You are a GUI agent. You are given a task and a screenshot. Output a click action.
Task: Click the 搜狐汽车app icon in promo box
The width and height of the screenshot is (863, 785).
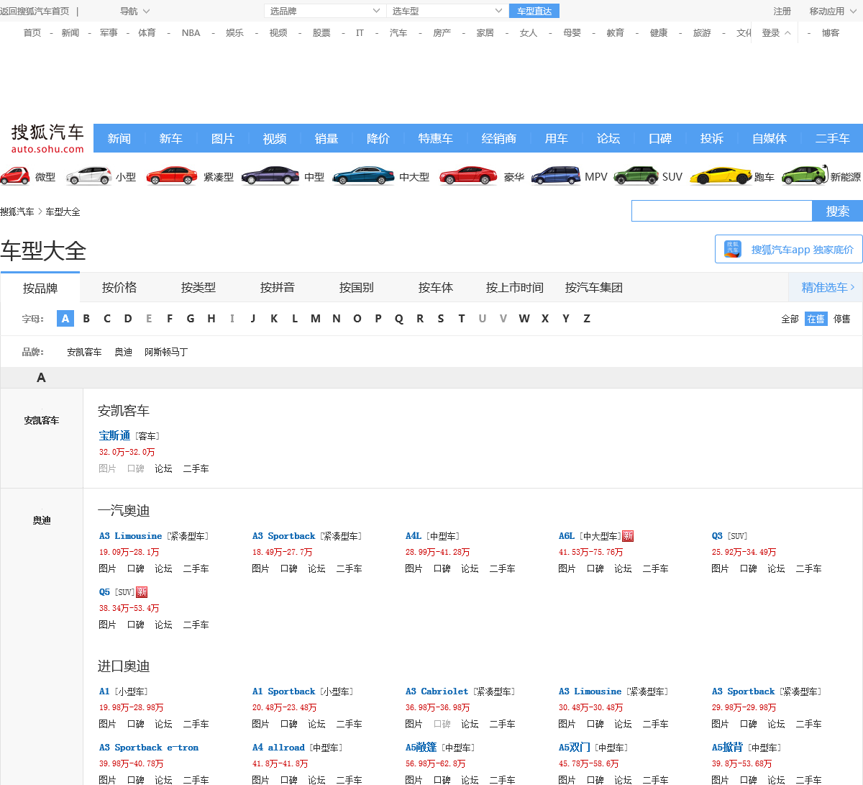733,249
